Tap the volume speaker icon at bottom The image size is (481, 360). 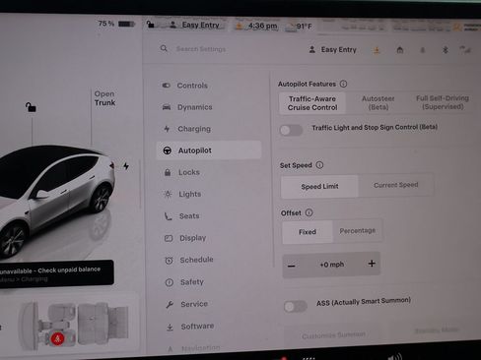(x=395, y=357)
